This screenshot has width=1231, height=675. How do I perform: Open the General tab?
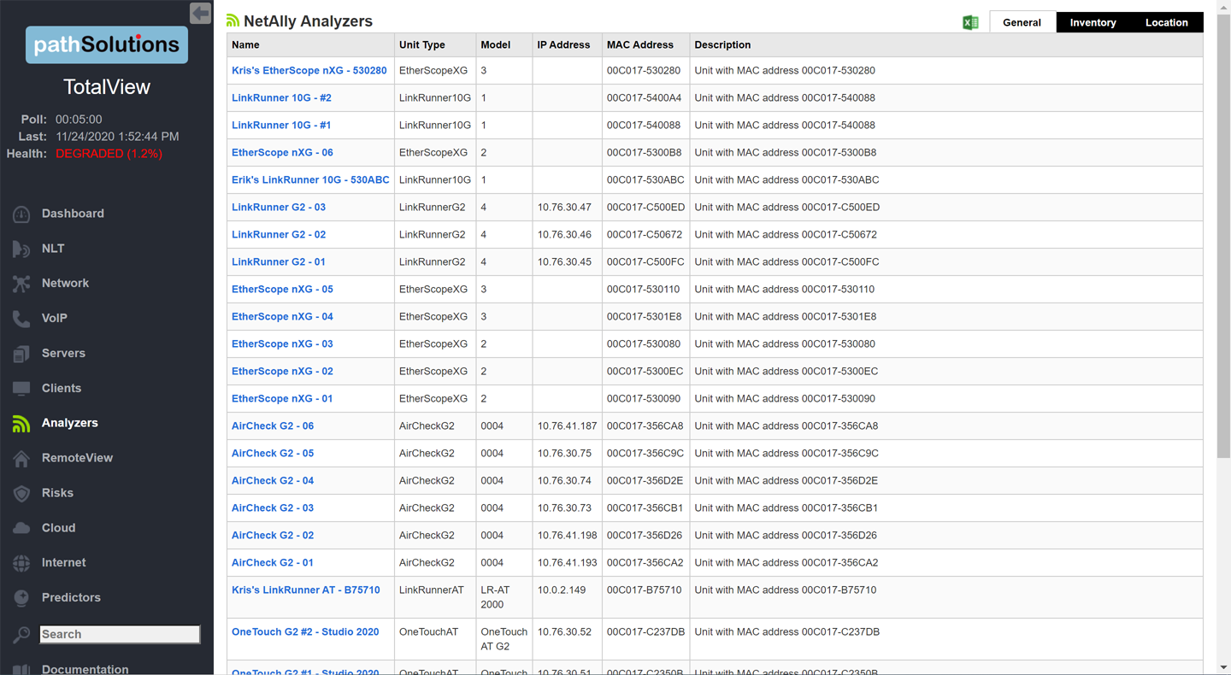pyautogui.click(x=1022, y=23)
